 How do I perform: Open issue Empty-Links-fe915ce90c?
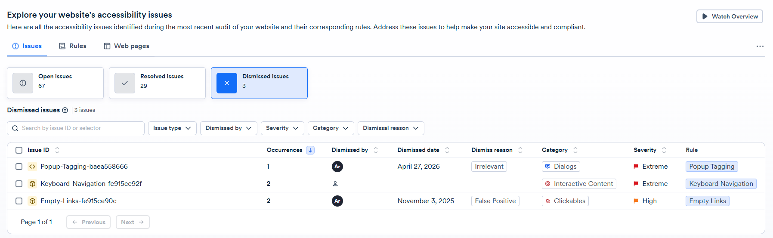pos(78,201)
